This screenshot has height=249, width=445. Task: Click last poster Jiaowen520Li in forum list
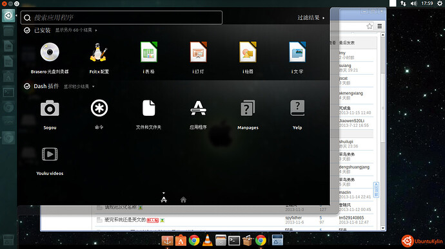coord(351,121)
